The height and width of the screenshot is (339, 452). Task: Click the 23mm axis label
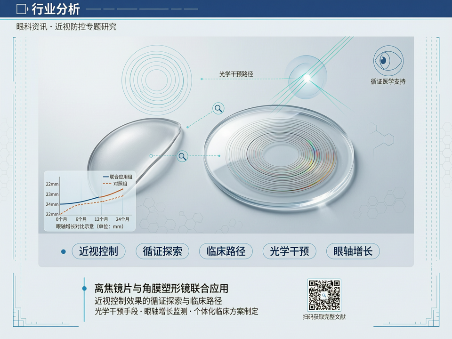pos(52,194)
